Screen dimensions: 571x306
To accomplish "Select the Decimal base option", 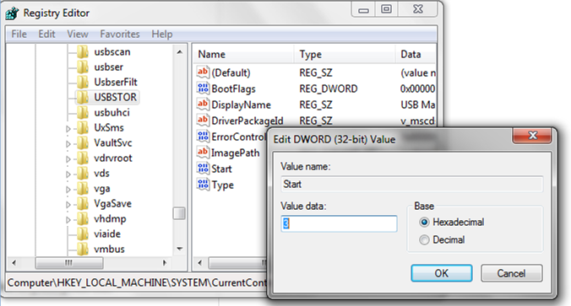I will coord(424,240).
